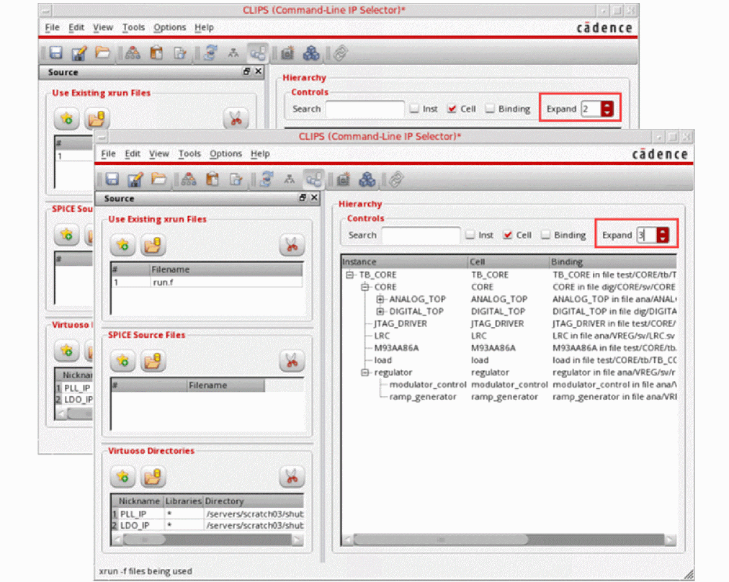Add new SPICE source file star icon
The height and width of the screenshot is (582, 729).
pyautogui.click(x=122, y=360)
